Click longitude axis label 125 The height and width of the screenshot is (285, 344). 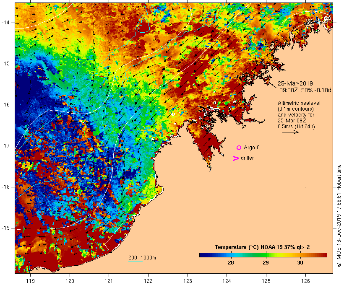click(x=266, y=281)
